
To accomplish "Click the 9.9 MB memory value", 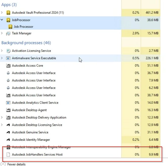I will [x=154, y=155].
